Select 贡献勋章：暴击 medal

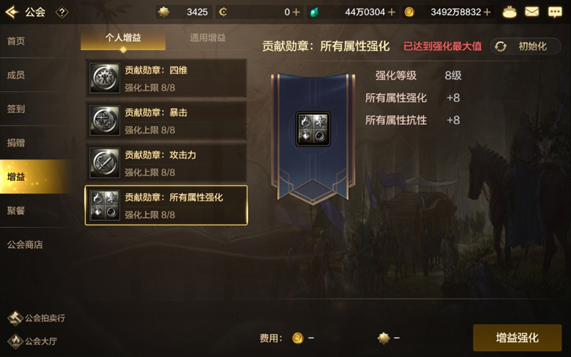click(167, 120)
